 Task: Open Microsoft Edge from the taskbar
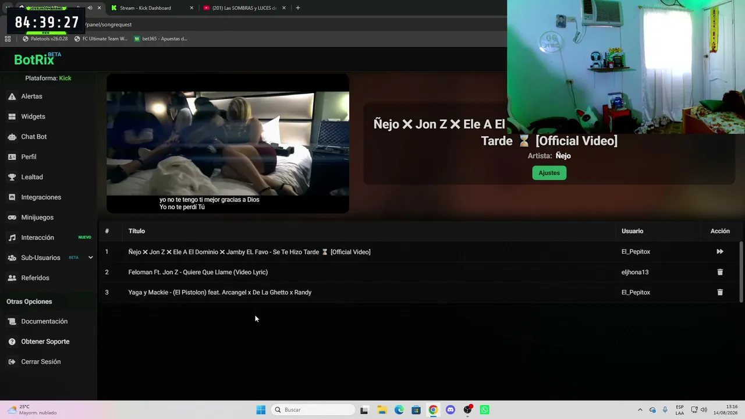coord(399,410)
